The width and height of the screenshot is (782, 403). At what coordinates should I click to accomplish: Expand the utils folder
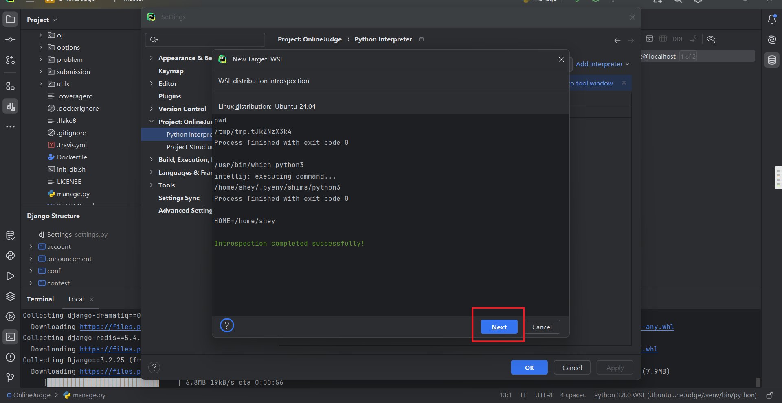coord(40,84)
